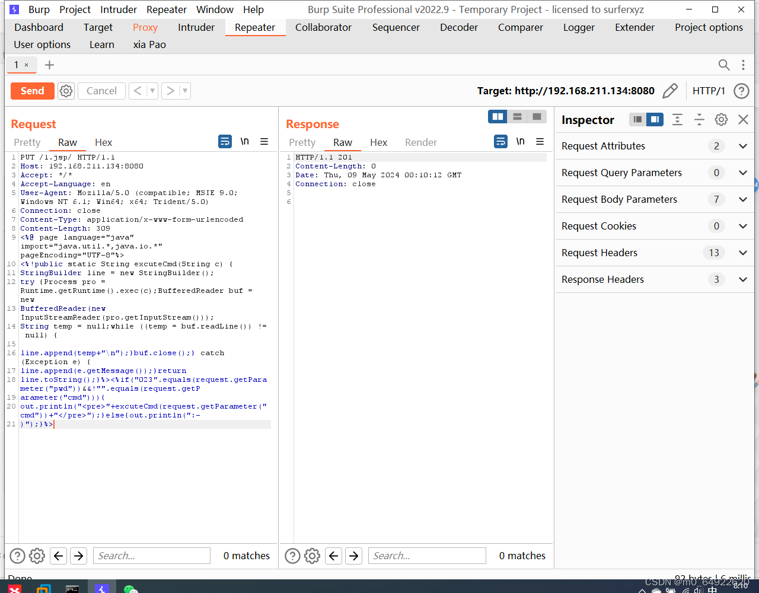Viewport: 759px width, 593px height.
Task: Open request send settings gear icon
Action: coord(66,91)
